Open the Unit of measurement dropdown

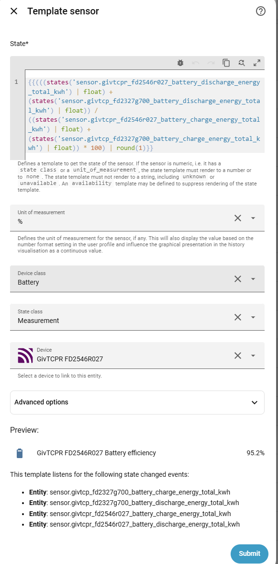(253, 218)
